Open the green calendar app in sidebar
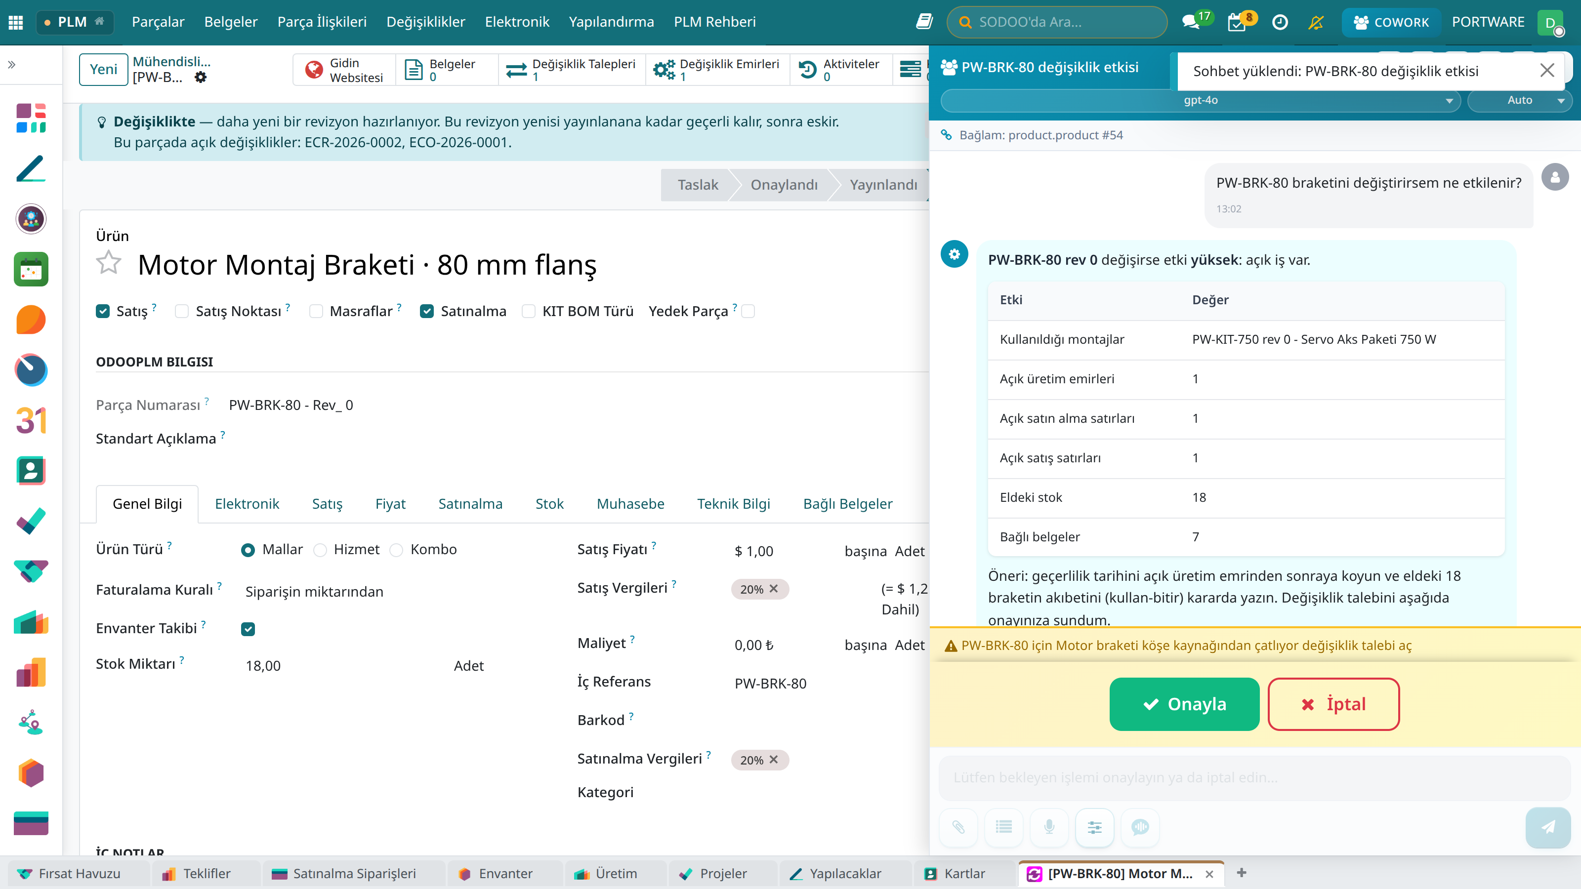Image resolution: width=1581 pixels, height=889 pixels. pos(31,269)
